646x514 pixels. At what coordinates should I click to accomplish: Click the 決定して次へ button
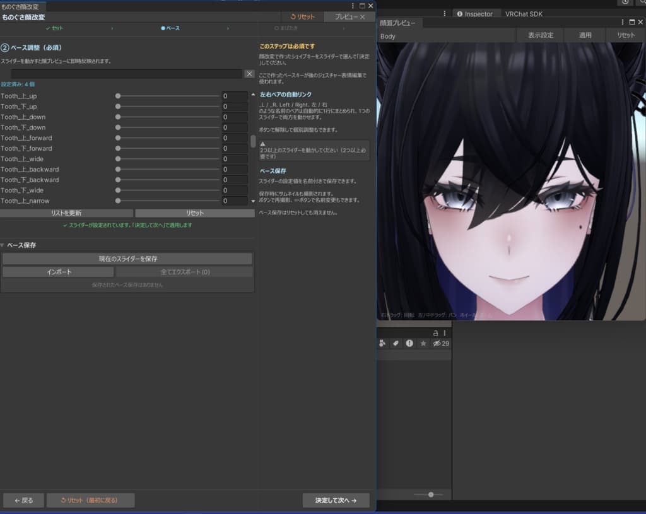(x=336, y=500)
